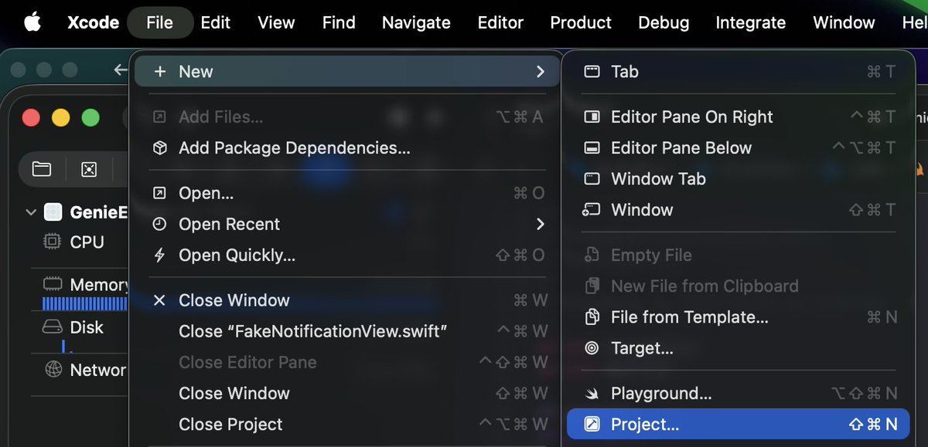928x447 pixels.
Task: Choose Playground...
Action: [739, 393]
